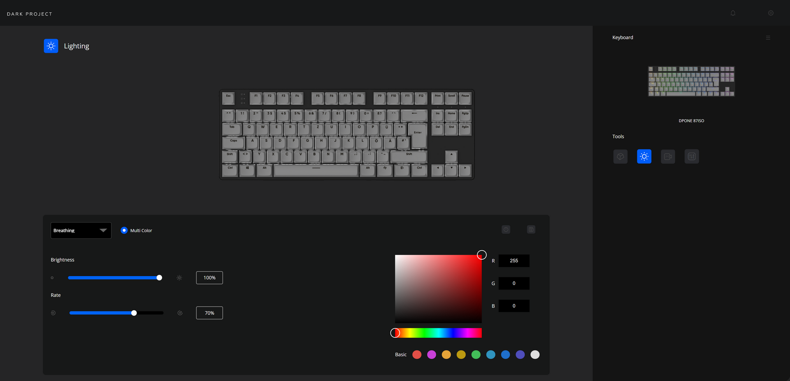790x381 pixels.
Task: Expand the Breathing effect dropdown
Action: [x=81, y=230]
